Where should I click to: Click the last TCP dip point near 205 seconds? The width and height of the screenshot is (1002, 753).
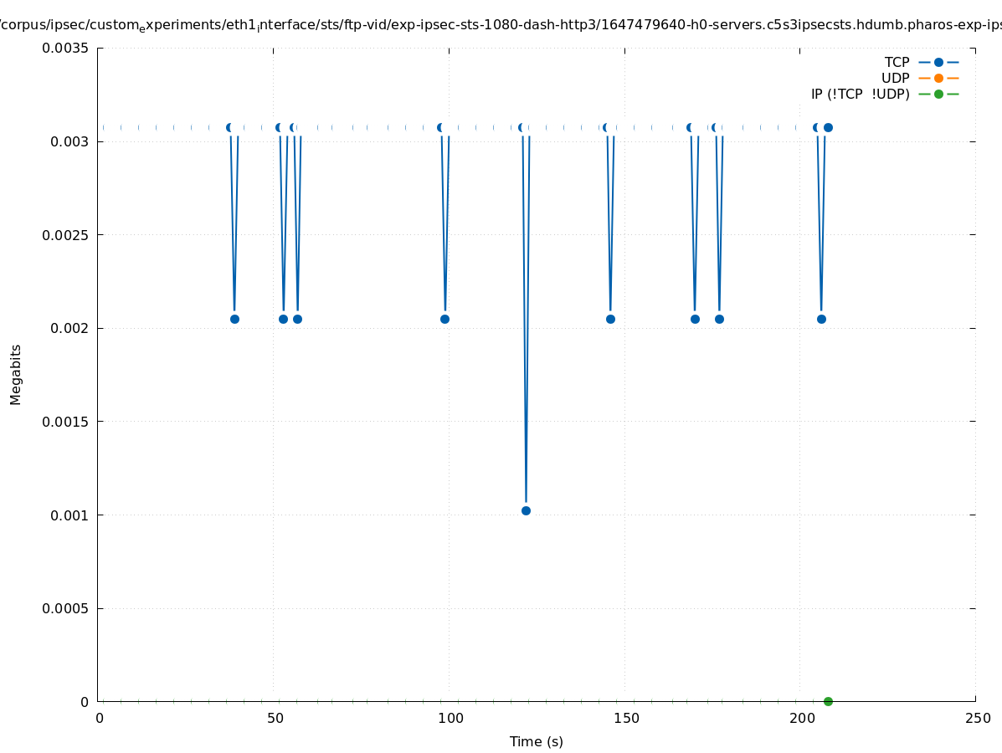(821, 319)
